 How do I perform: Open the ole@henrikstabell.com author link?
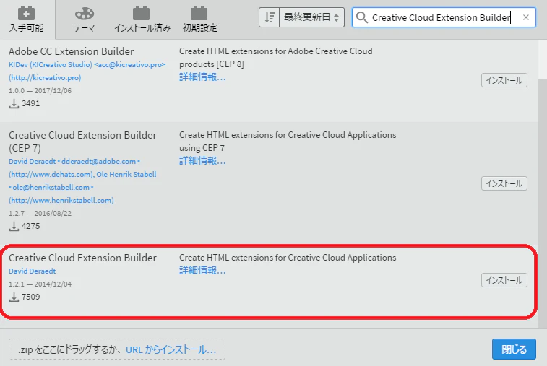[x=51, y=187]
